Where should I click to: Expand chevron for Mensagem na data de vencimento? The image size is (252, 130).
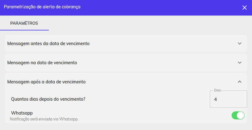[239, 62]
